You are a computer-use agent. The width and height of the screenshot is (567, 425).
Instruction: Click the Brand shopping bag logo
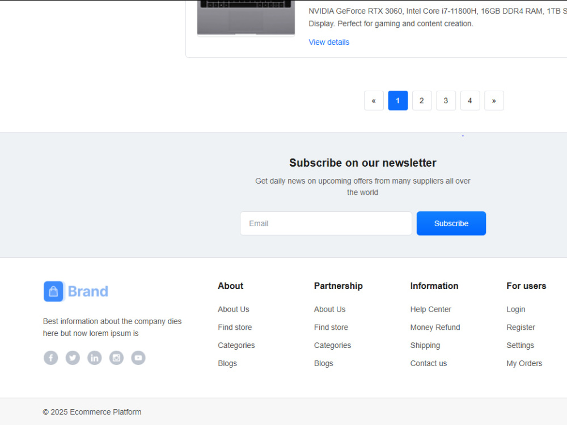(x=53, y=291)
